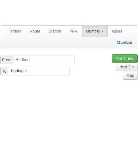Expand the Mumbai dropdown menu
The image size is (138, 151).
tap(95, 31)
